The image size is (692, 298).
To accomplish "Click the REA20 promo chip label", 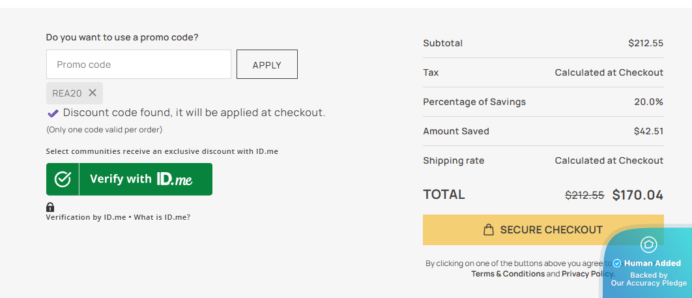I will pos(67,93).
